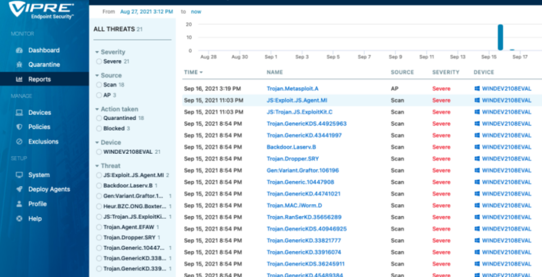
Task: Open the Trojan.Metasploit.A threat link
Action: (x=292, y=89)
